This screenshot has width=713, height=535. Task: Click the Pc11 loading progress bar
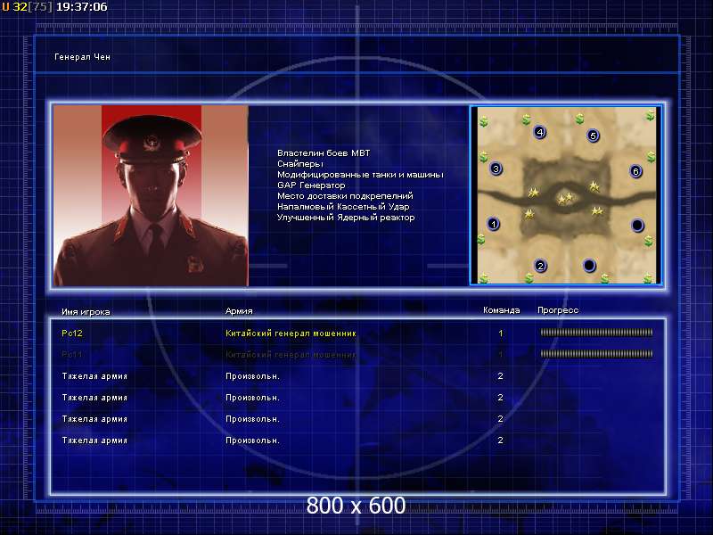pyautogui.click(x=596, y=353)
